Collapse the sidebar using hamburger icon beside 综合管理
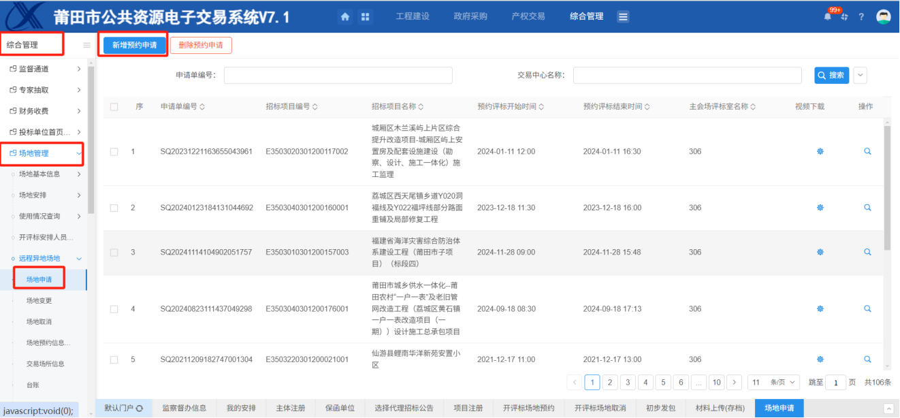This screenshot has width=900, height=418. [x=86, y=46]
